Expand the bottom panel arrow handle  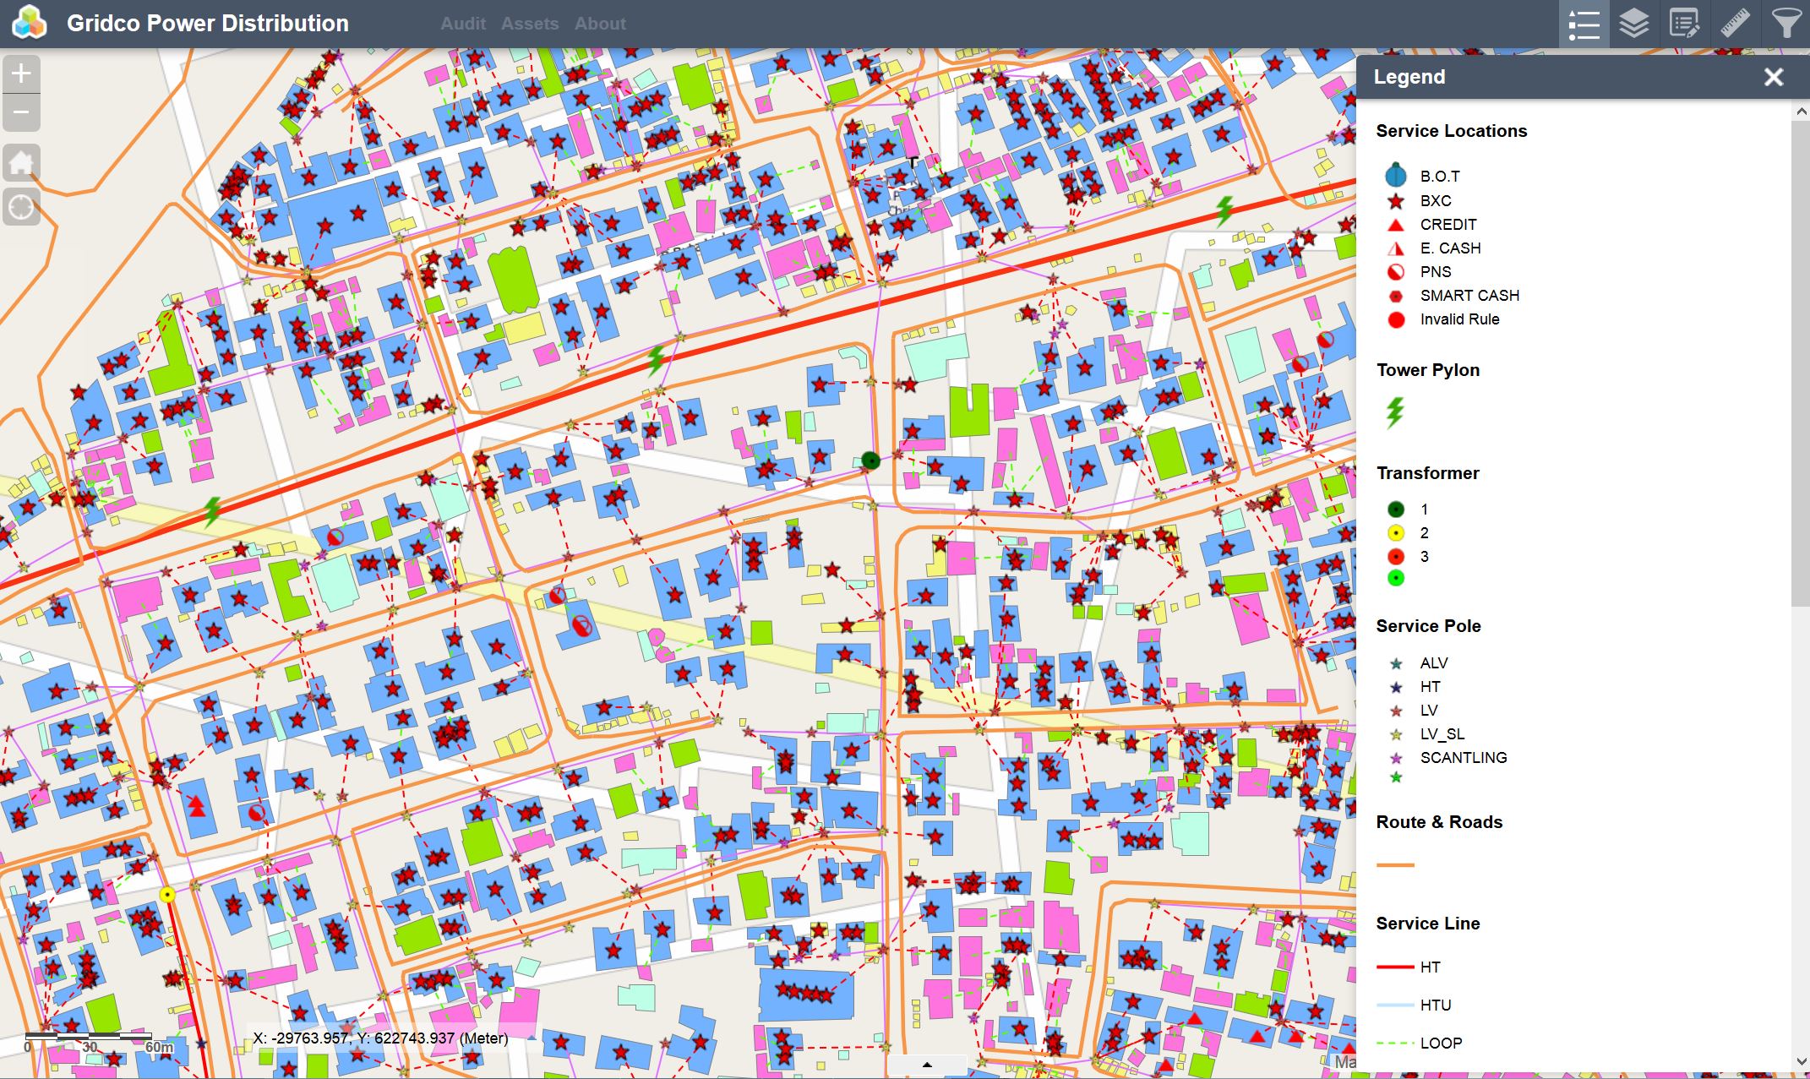coord(927,1065)
